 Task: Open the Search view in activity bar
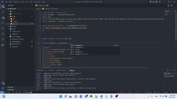(3, 12)
